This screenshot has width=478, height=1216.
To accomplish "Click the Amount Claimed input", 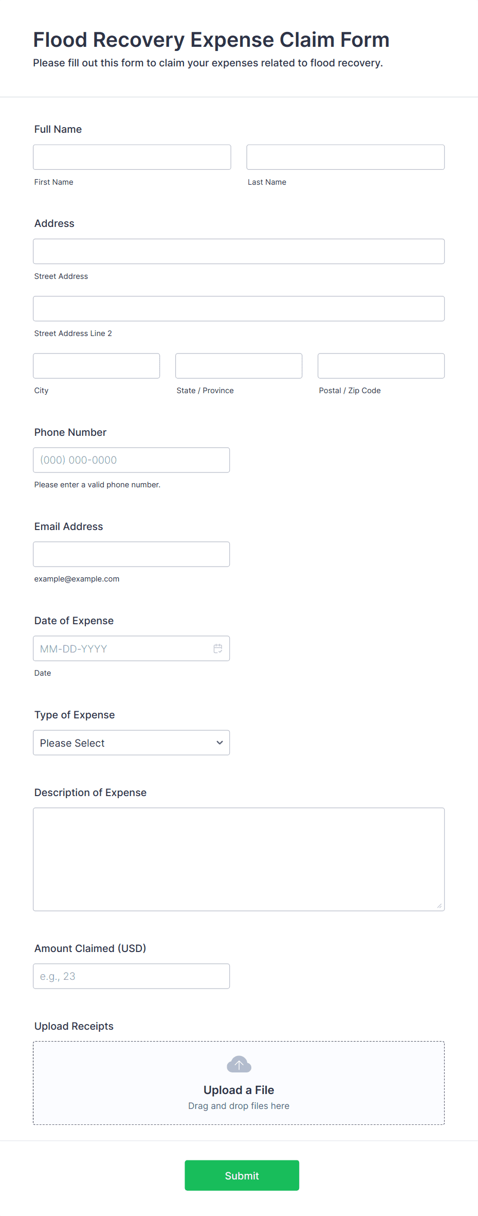I will pyautogui.click(x=132, y=976).
